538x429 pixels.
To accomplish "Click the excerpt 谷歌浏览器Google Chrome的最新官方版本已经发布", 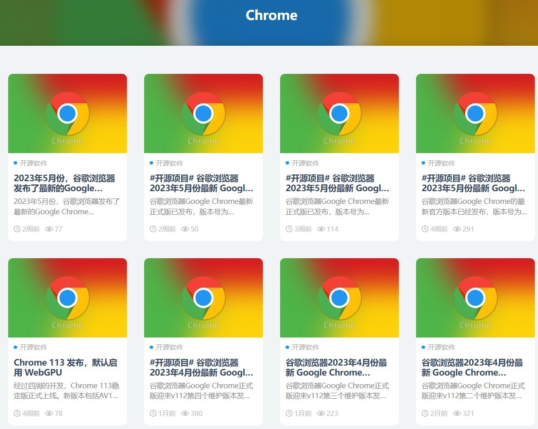I will click(x=474, y=207).
